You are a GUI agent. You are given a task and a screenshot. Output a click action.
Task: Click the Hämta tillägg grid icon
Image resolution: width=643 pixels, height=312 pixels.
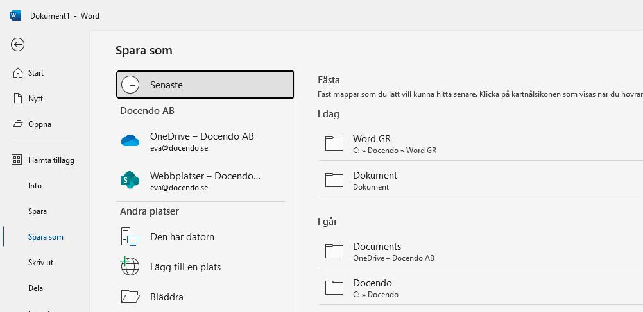click(17, 160)
